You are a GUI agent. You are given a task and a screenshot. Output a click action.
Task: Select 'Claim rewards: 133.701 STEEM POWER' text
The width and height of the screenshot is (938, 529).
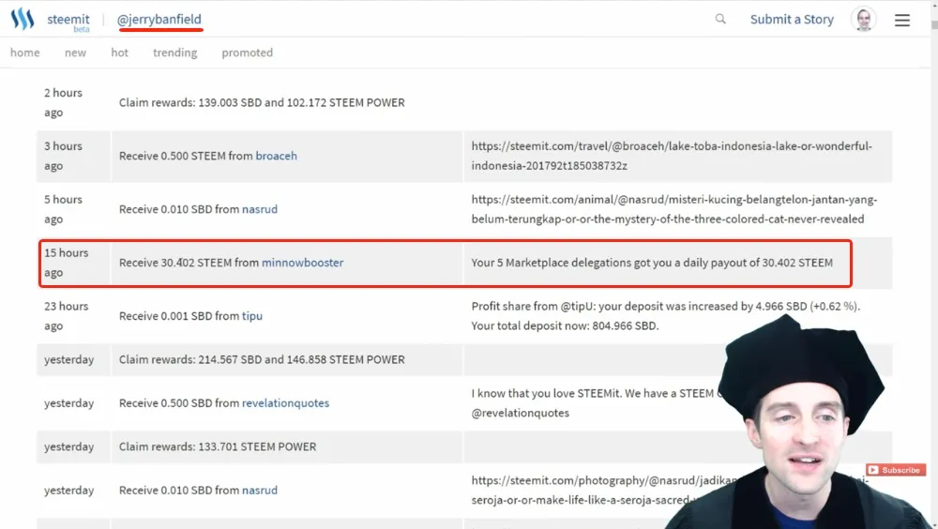tap(218, 446)
